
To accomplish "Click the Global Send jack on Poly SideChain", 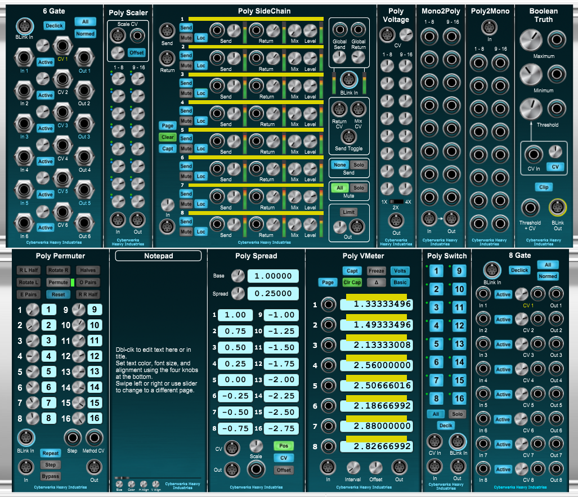I will (x=339, y=30).
